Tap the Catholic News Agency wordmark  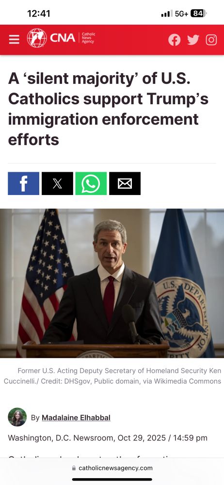click(88, 38)
